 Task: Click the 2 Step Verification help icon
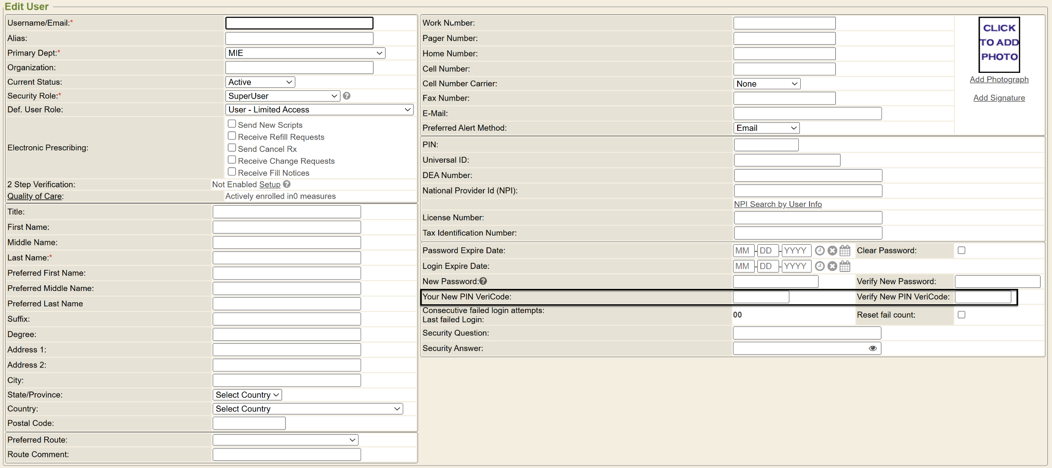[x=287, y=184]
